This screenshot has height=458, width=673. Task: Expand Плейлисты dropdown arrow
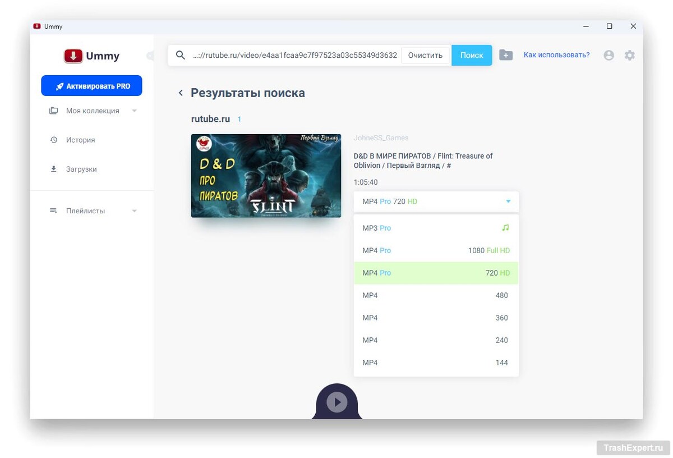(x=134, y=210)
